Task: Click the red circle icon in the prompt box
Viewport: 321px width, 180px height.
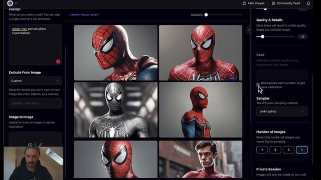Action: (58, 61)
